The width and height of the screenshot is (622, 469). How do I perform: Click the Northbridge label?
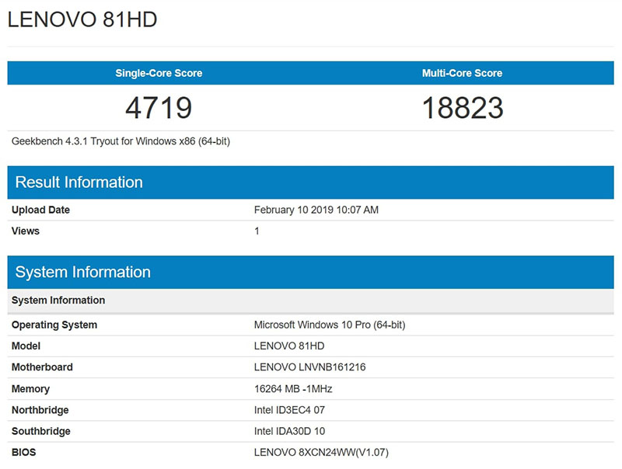coord(40,410)
